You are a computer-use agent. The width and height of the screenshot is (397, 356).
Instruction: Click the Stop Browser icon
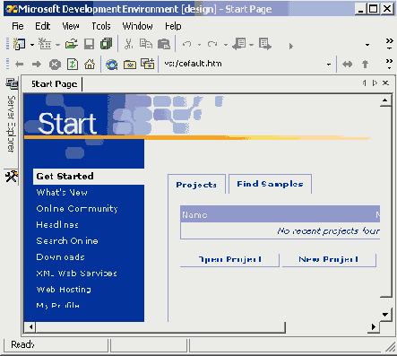[x=55, y=65]
